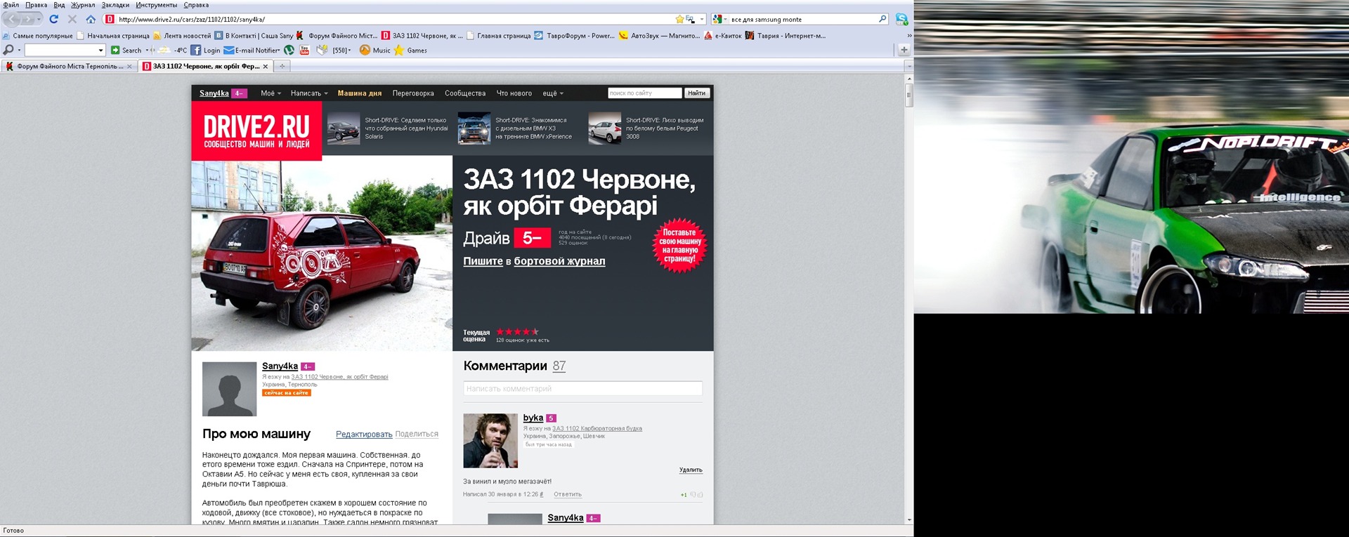Click the toolbar magnifier search-engine icon
The width and height of the screenshot is (1349, 537).
[x=8, y=51]
